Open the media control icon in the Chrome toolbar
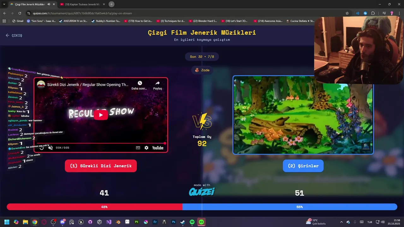404x227 pixels. 384,13
